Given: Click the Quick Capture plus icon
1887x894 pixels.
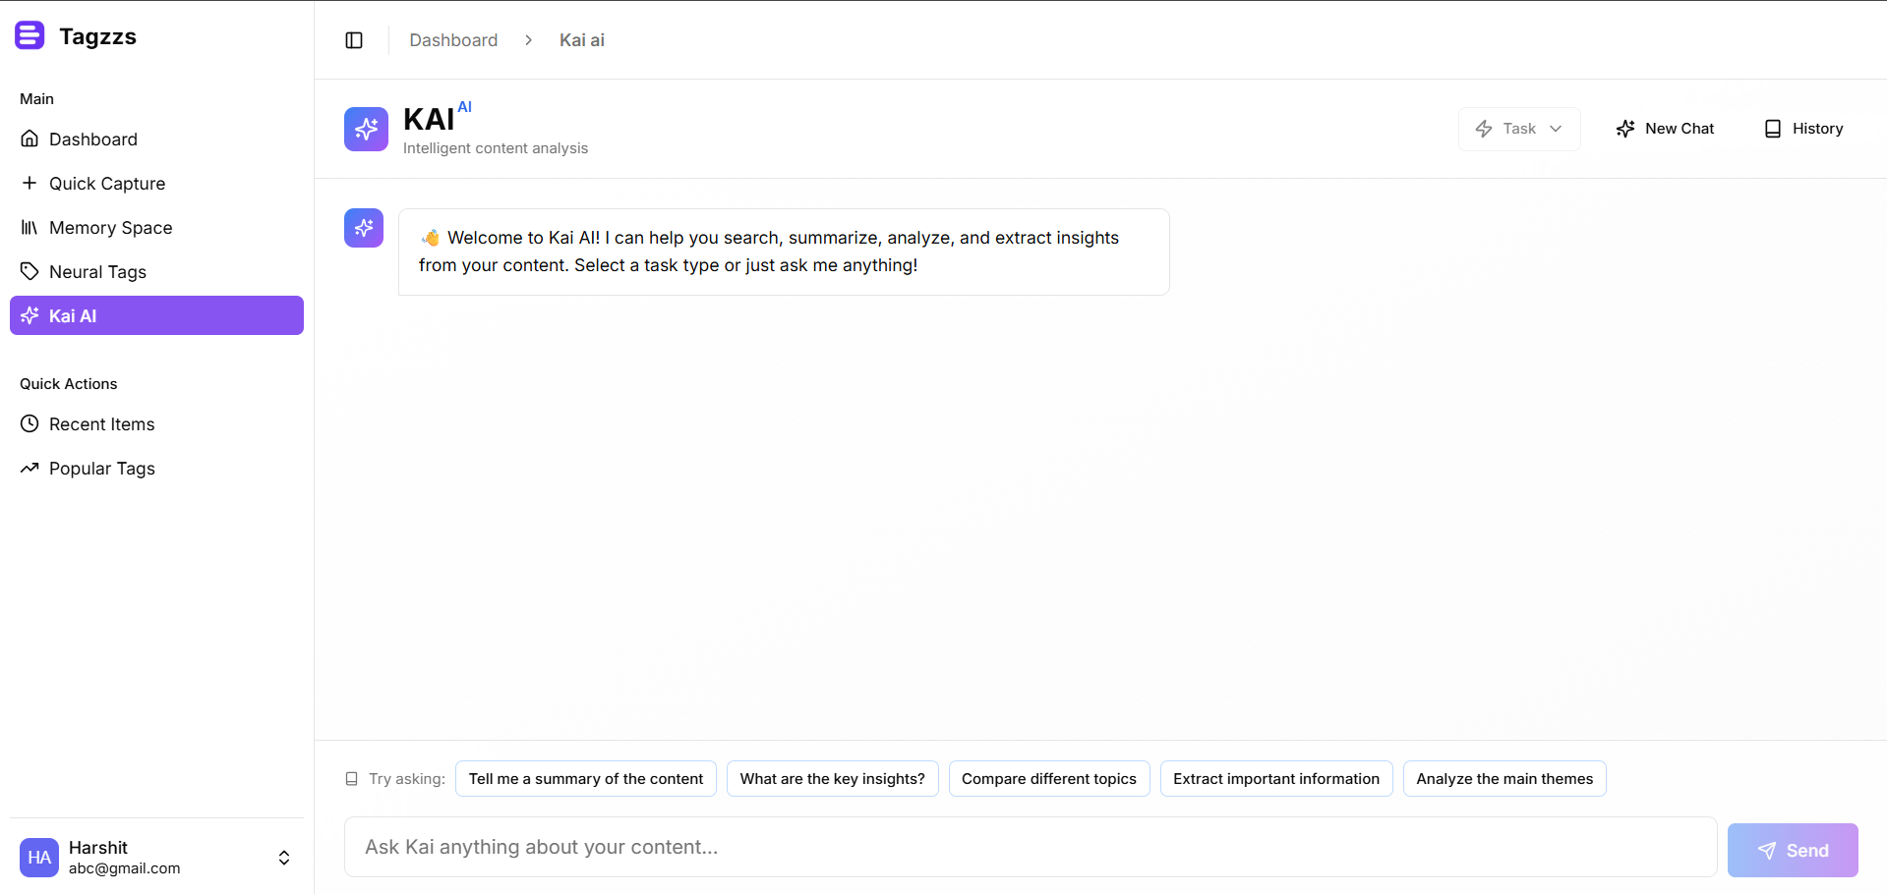Looking at the screenshot, I should [x=29, y=184].
